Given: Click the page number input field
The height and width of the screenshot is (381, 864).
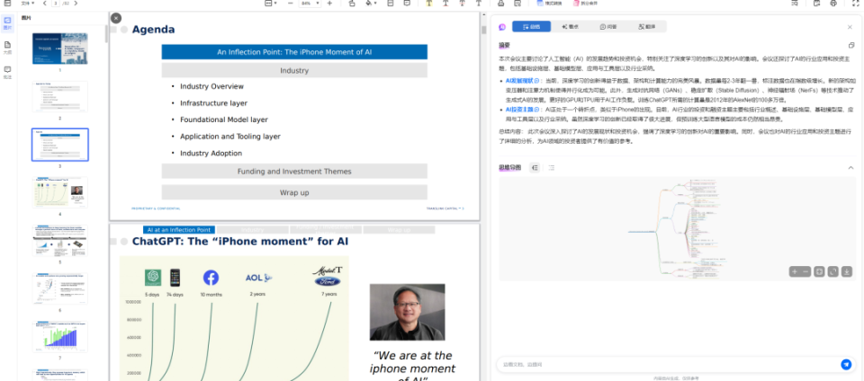Looking at the screenshot, I should pyautogui.click(x=55, y=4).
